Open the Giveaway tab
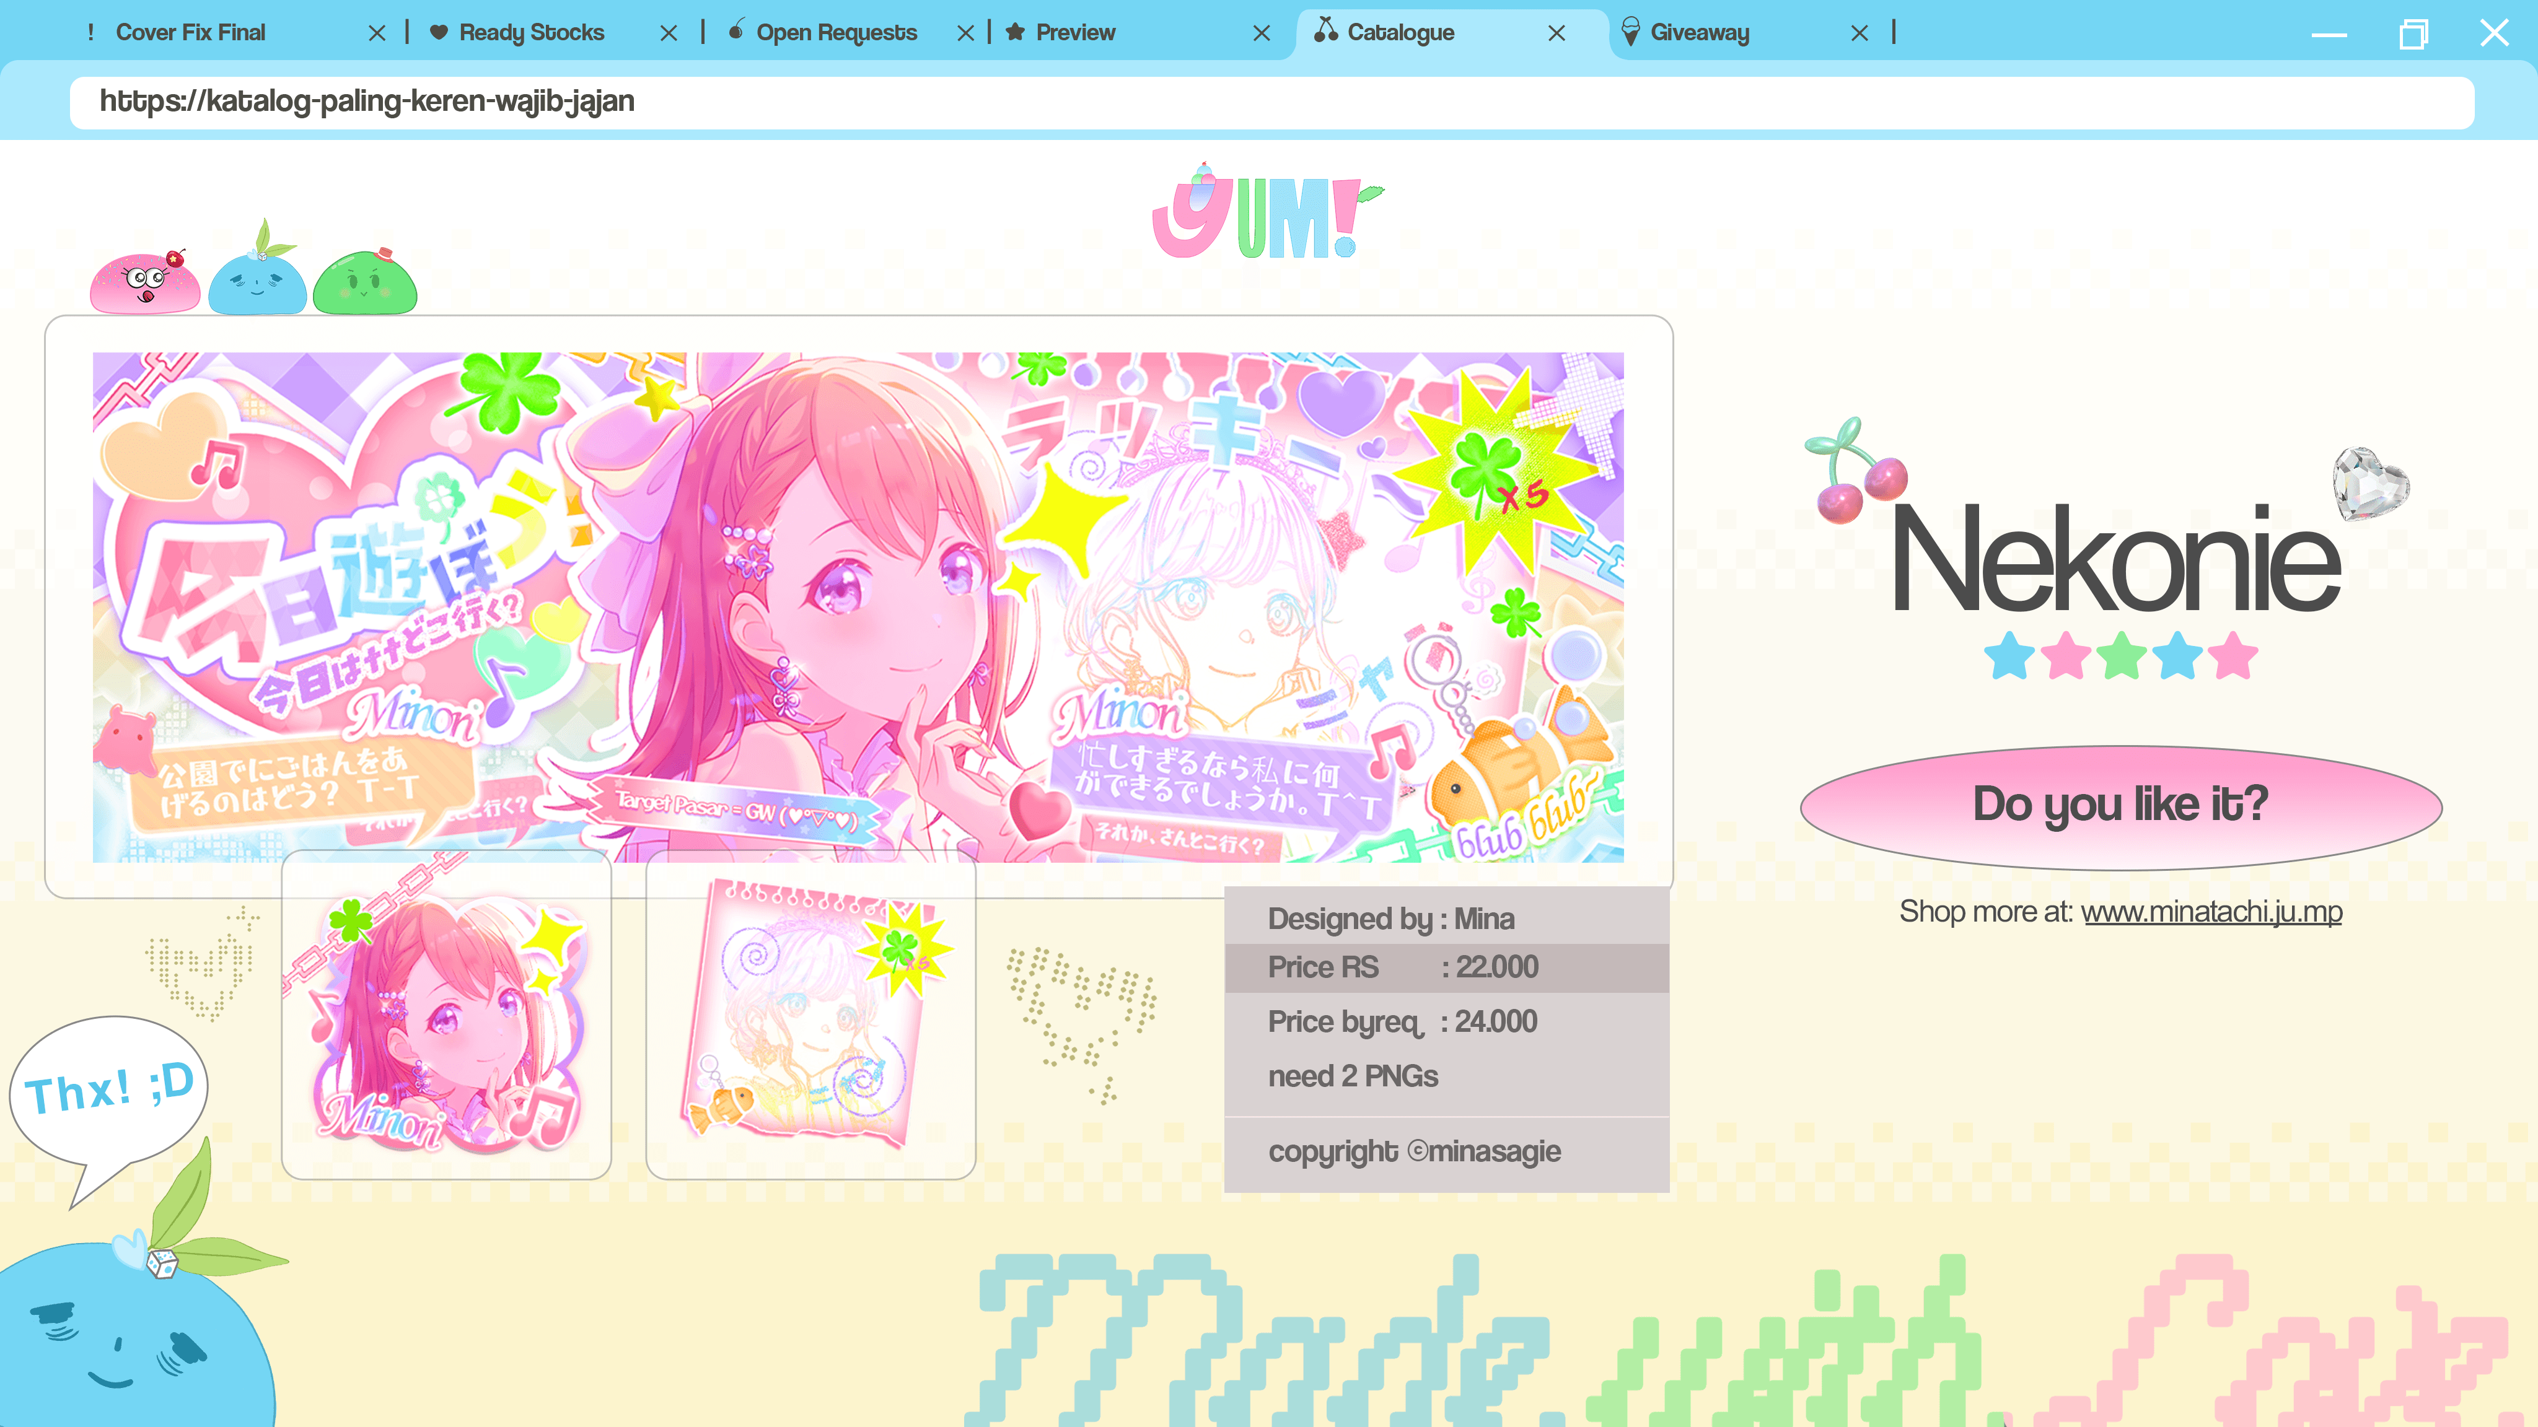 [x=1700, y=32]
